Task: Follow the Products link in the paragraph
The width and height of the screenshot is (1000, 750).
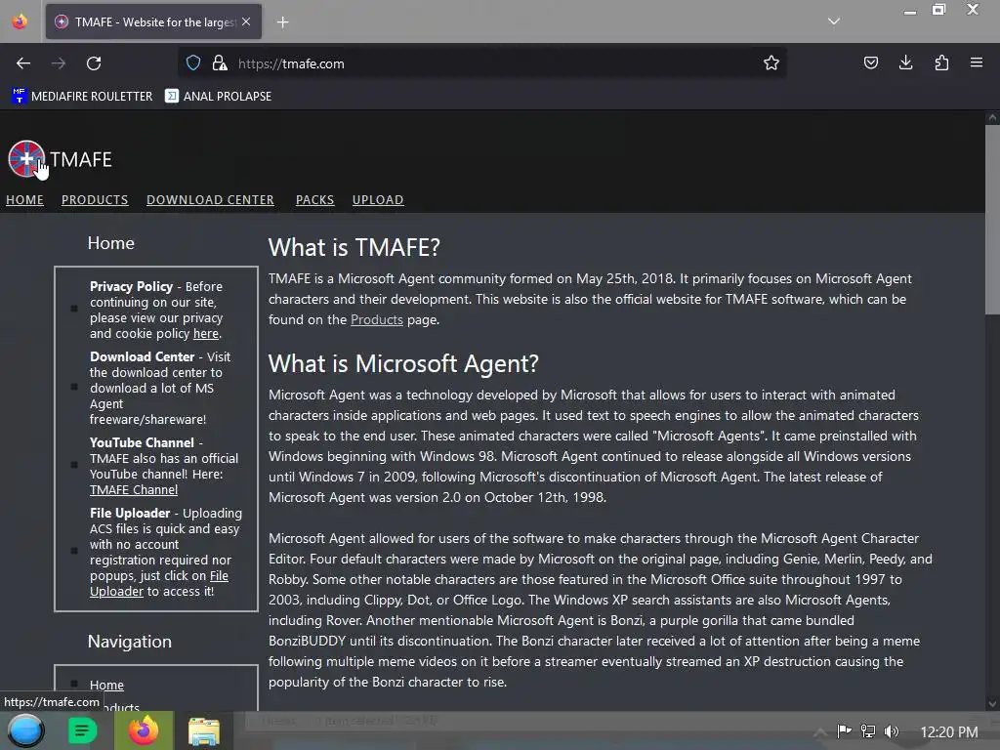Action: click(x=377, y=319)
